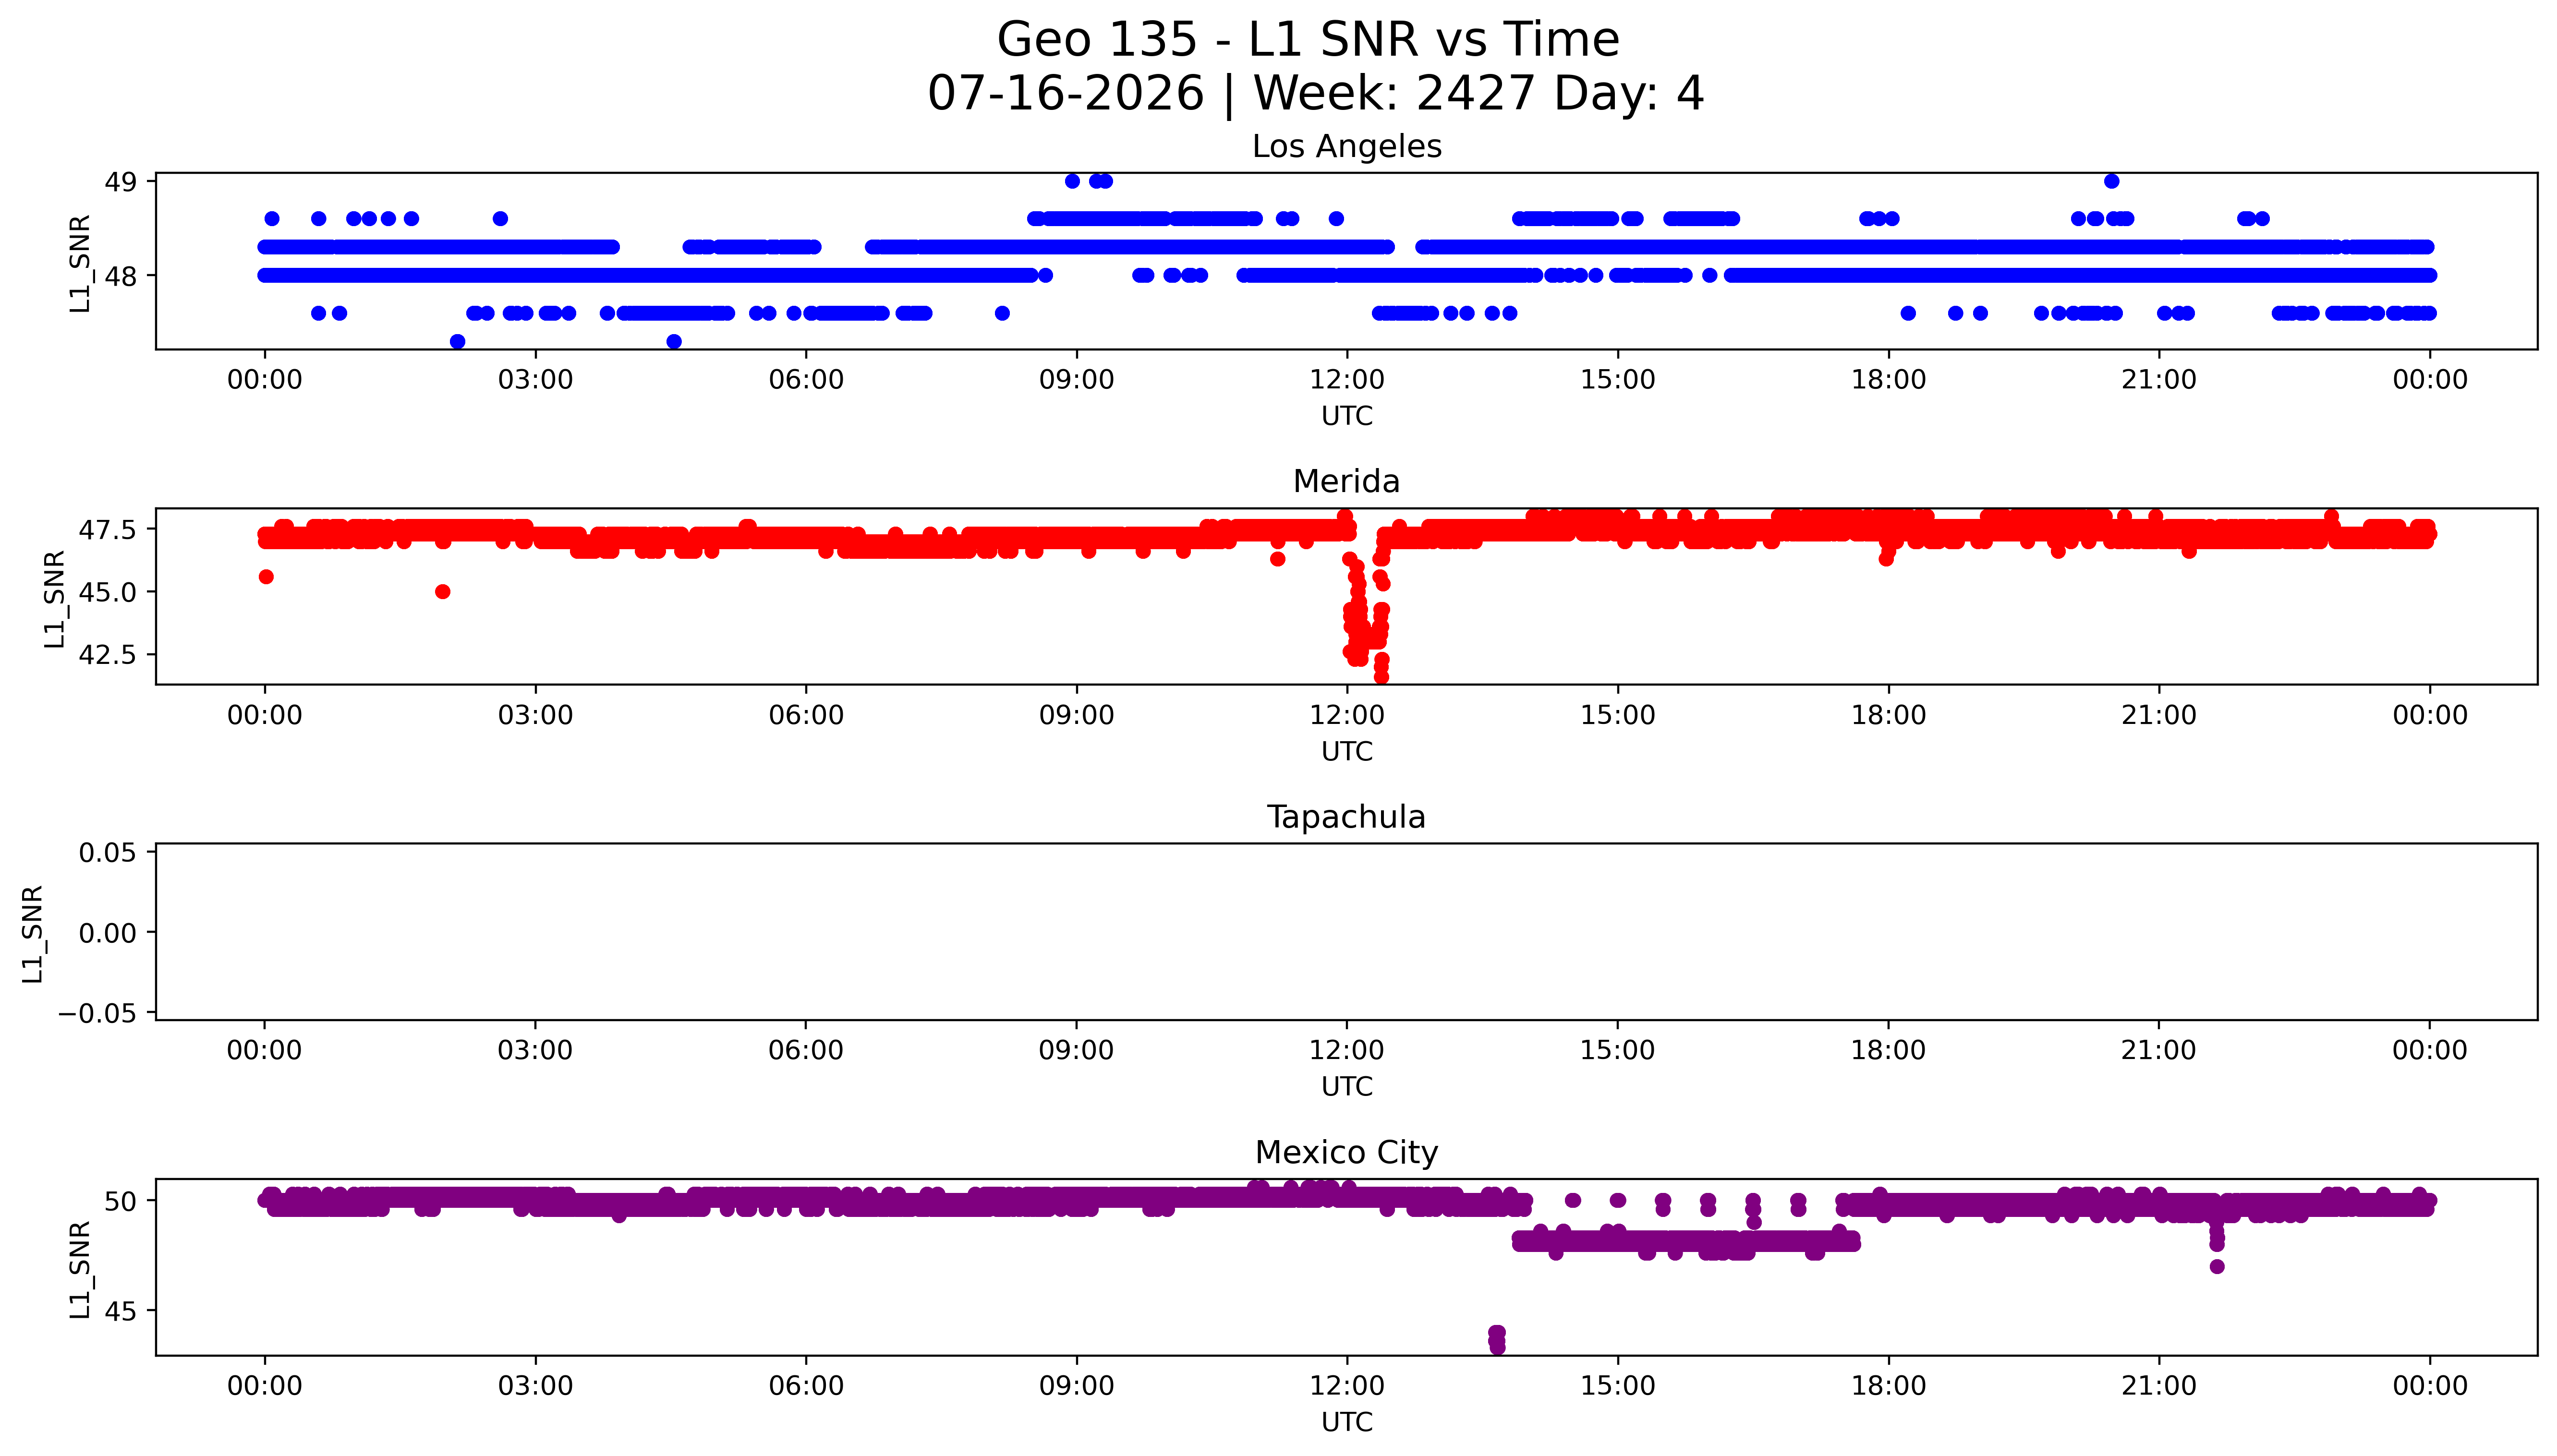2557x1456 pixels.
Task: Click the Geo 135 L1 SNR chart title
Action: click(x=1308, y=40)
